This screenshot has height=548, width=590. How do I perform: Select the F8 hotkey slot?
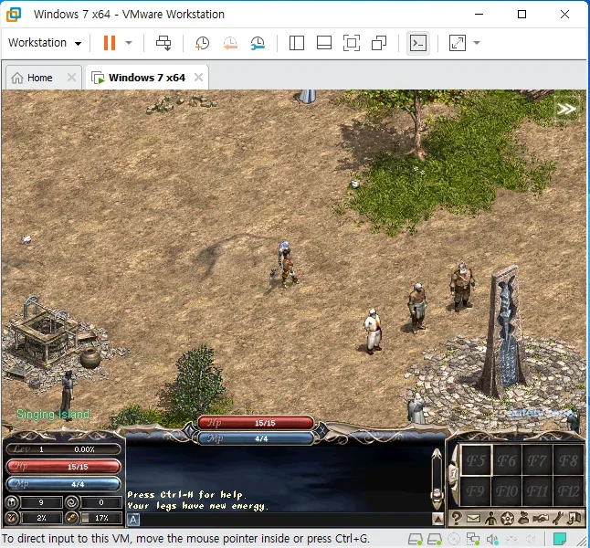pyautogui.click(x=567, y=459)
